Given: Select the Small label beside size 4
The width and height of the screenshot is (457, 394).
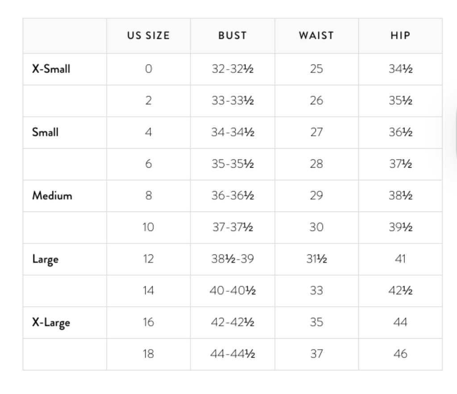Looking at the screenshot, I should (45, 133).
